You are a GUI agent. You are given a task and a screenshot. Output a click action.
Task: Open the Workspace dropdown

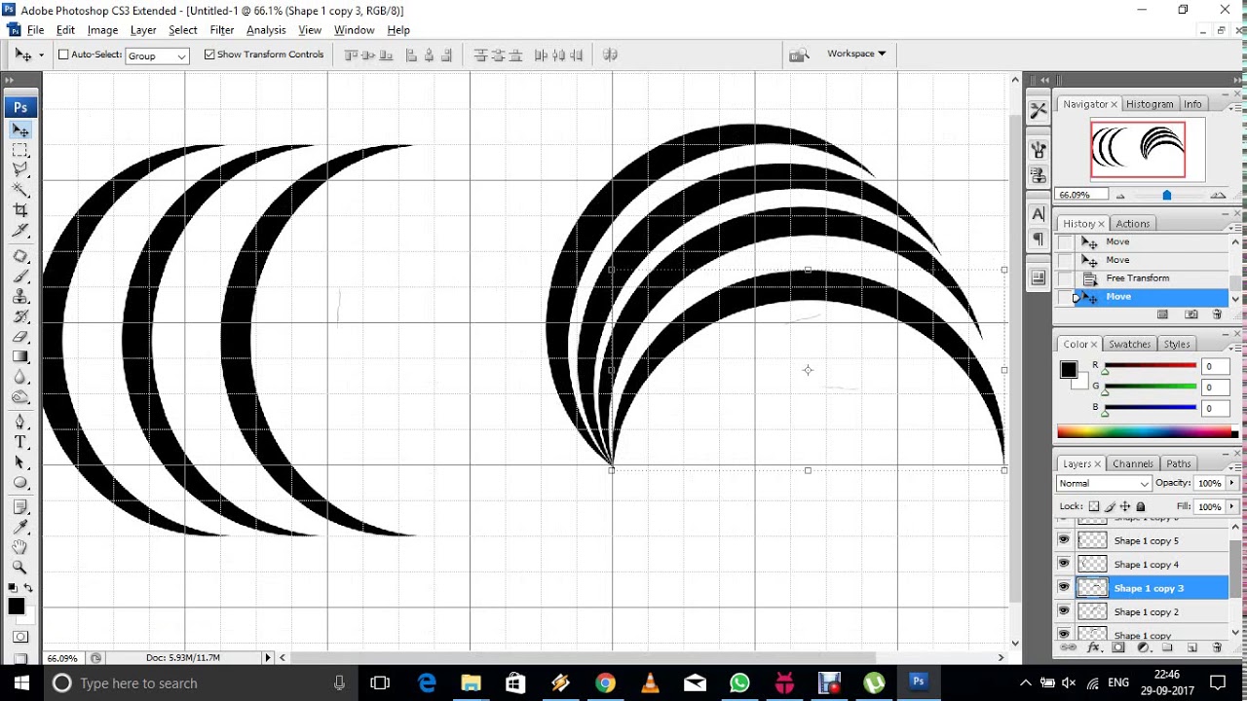tap(856, 54)
